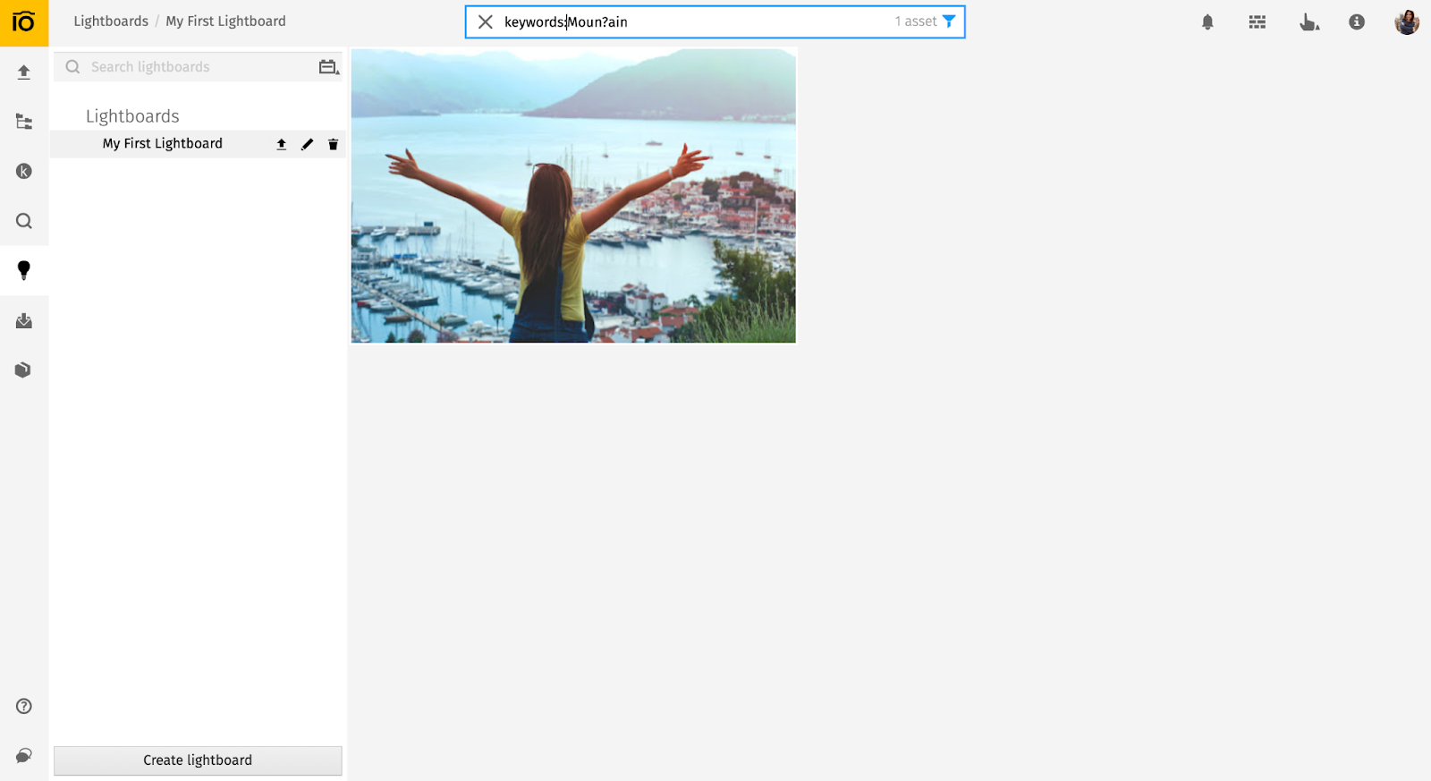This screenshot has width=1431, height=781.
Task: Delete My First Lightboard with trash icon
Action: (x=334, y=144)
